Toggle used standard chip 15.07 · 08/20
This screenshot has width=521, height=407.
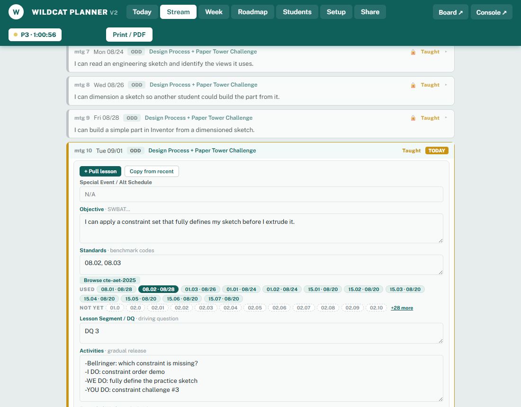(x=223, y=299)
